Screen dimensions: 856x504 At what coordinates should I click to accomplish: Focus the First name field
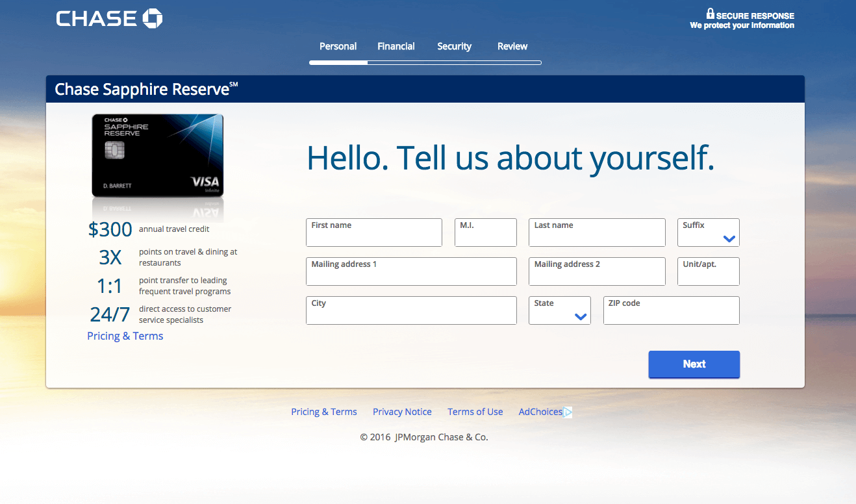[374, 233]
